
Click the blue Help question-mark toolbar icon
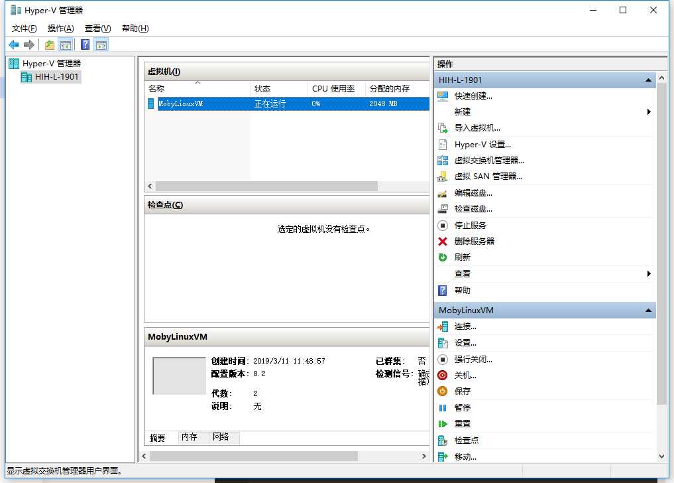tap(85, 44)
